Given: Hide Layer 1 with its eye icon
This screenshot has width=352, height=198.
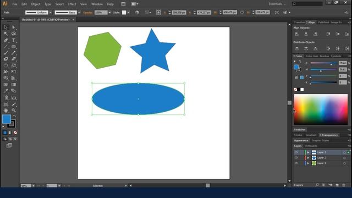Looking at the screenshot, I should (x=296, y=163).
